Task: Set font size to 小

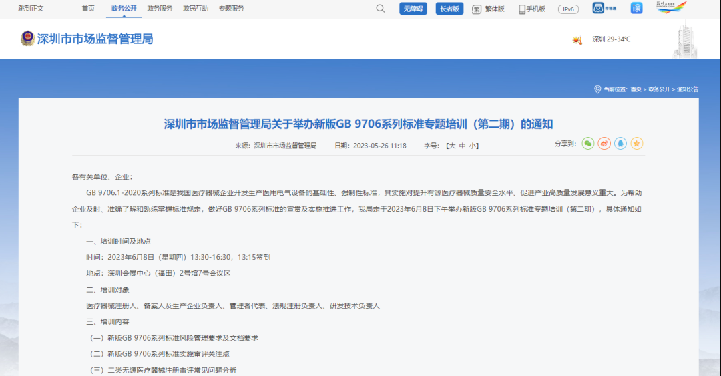Action: point(472,146)
